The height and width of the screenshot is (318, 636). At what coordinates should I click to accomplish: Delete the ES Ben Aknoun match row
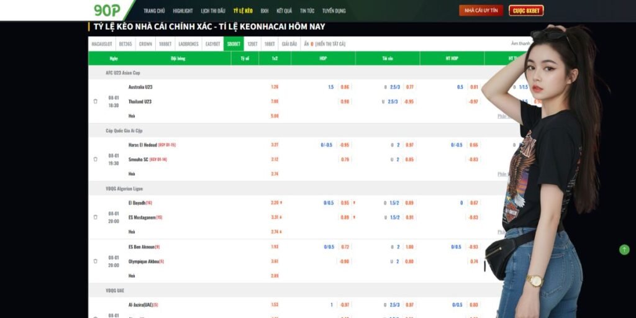pyautogui.click(x=96, y=261)
